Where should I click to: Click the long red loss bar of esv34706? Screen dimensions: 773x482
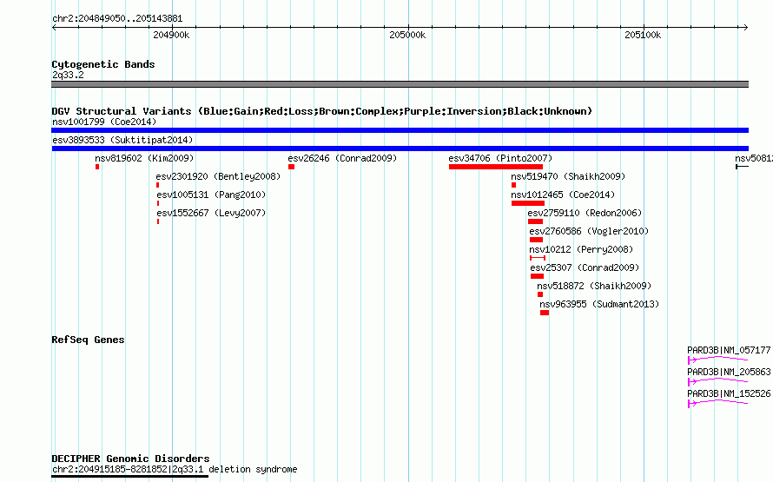pos(496,167)
